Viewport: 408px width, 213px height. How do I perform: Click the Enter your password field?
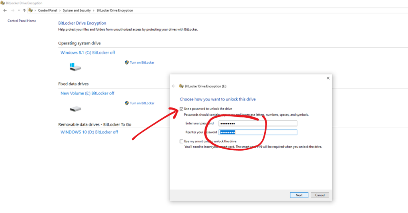click(x=258, y=124)
